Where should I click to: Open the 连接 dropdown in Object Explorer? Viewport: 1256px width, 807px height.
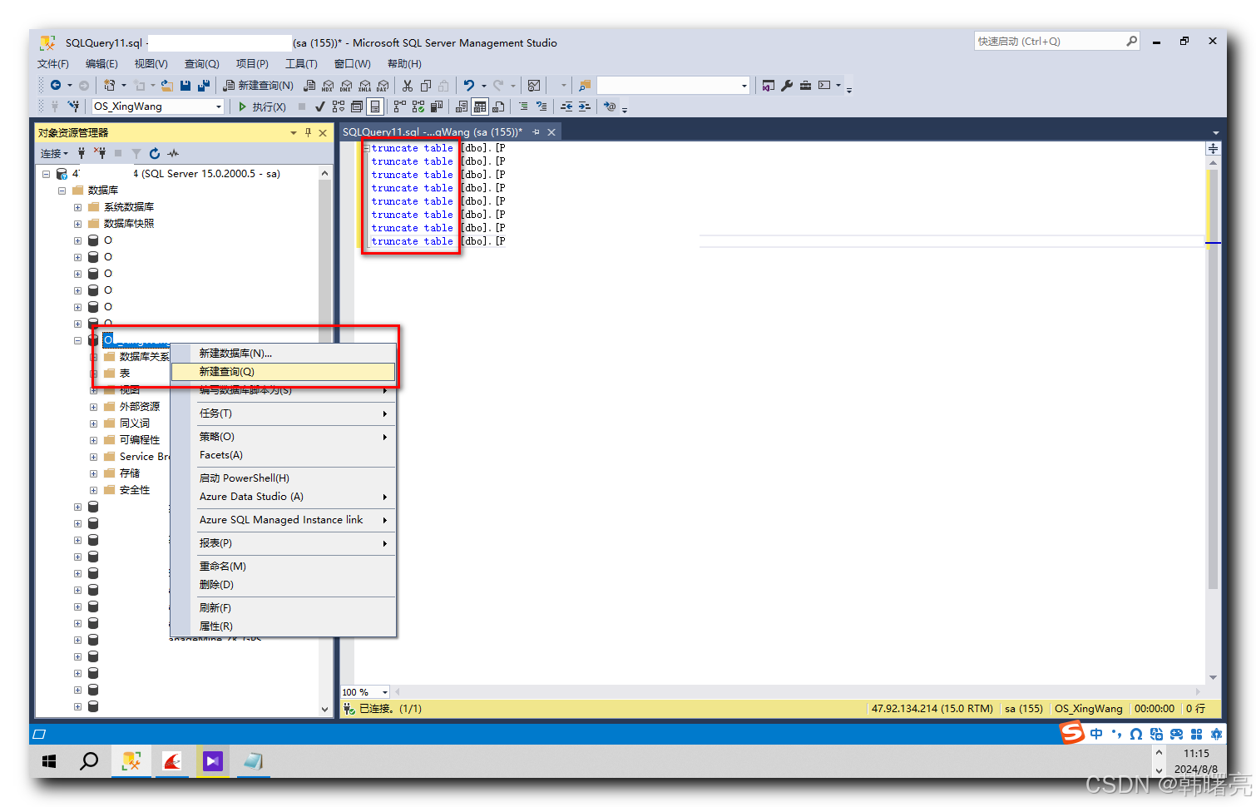click(54, 153)
